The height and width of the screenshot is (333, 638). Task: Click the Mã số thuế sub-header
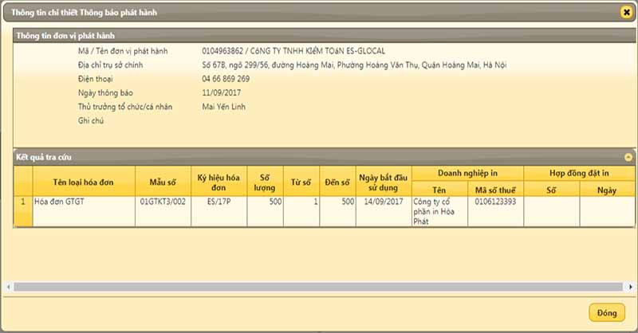(494, 190)
